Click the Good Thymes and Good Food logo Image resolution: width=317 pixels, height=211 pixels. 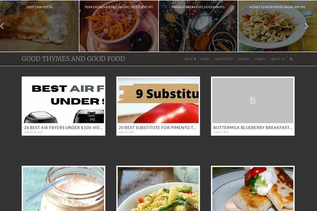(x=73, y=59)
